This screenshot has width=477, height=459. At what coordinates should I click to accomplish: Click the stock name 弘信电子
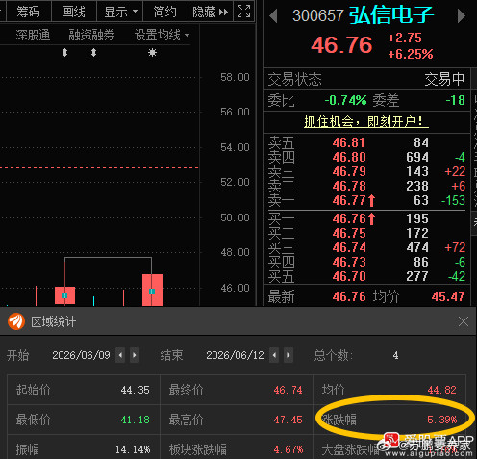point(391,15)
